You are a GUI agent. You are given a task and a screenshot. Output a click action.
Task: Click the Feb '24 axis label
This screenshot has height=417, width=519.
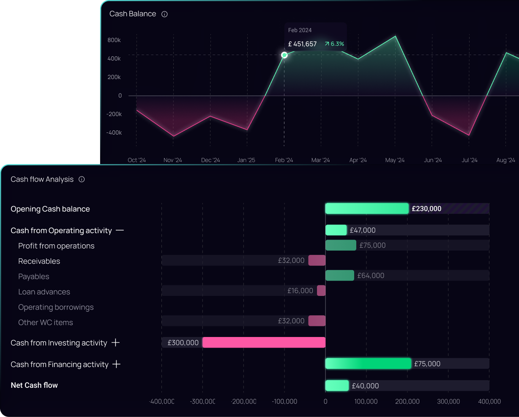[284, 160]
